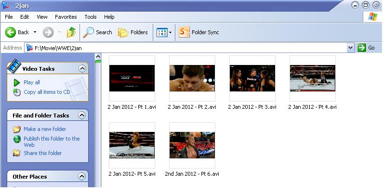Select the Pt 3.avi video thumbnail
This screenshot has height=194, width=383.
pos(252,78)
